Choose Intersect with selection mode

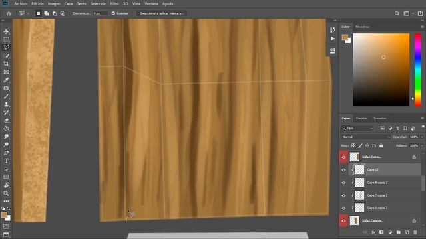63,13
